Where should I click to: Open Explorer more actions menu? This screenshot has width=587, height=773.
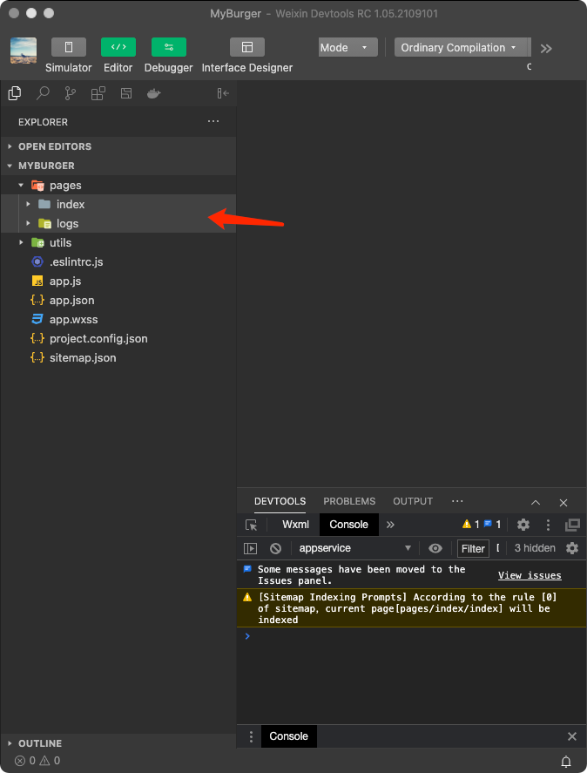pyautogui.click(x=213, y=121)
